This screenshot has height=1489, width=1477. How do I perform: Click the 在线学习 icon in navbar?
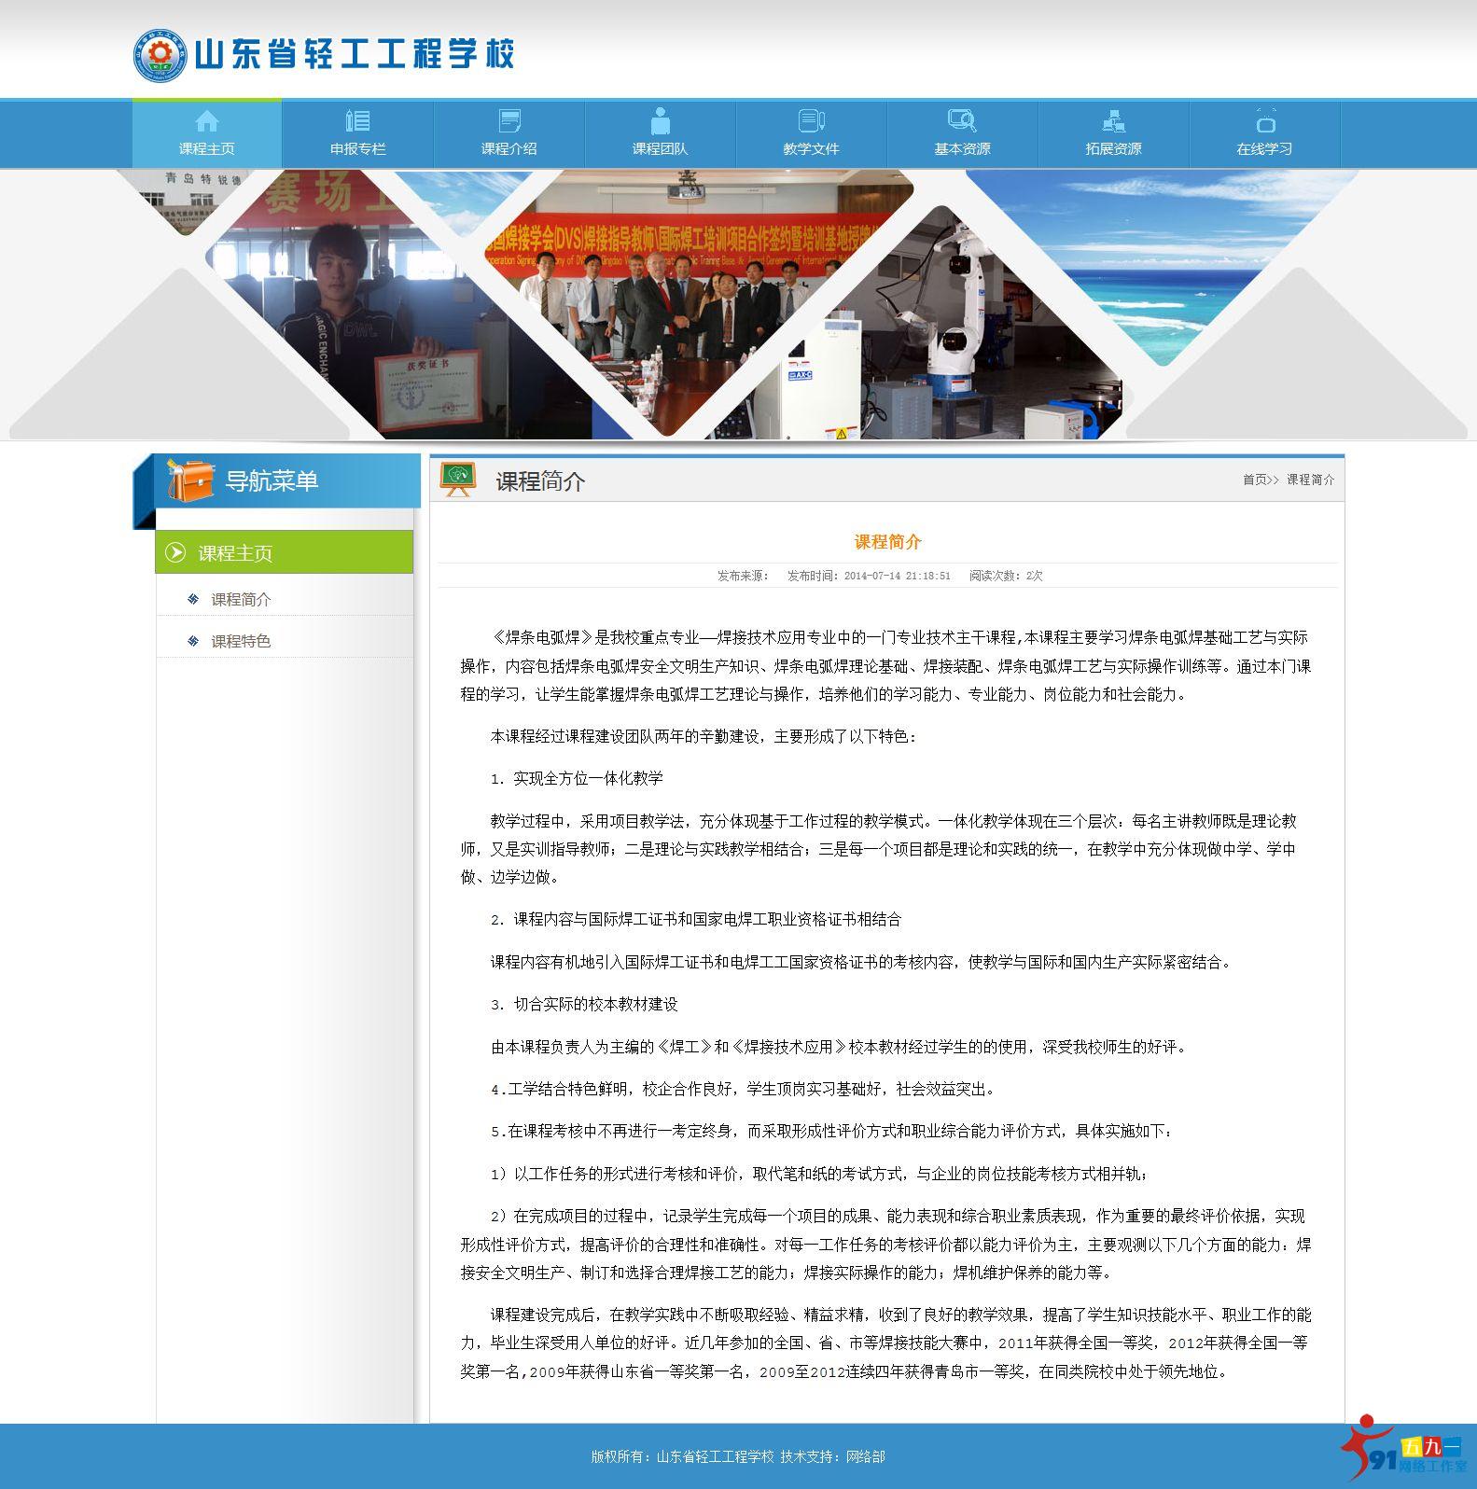tap(1265, 121)
